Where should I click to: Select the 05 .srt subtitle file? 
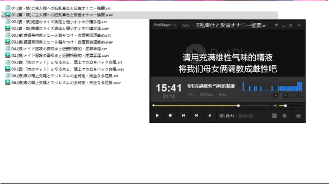coord(67,62)
